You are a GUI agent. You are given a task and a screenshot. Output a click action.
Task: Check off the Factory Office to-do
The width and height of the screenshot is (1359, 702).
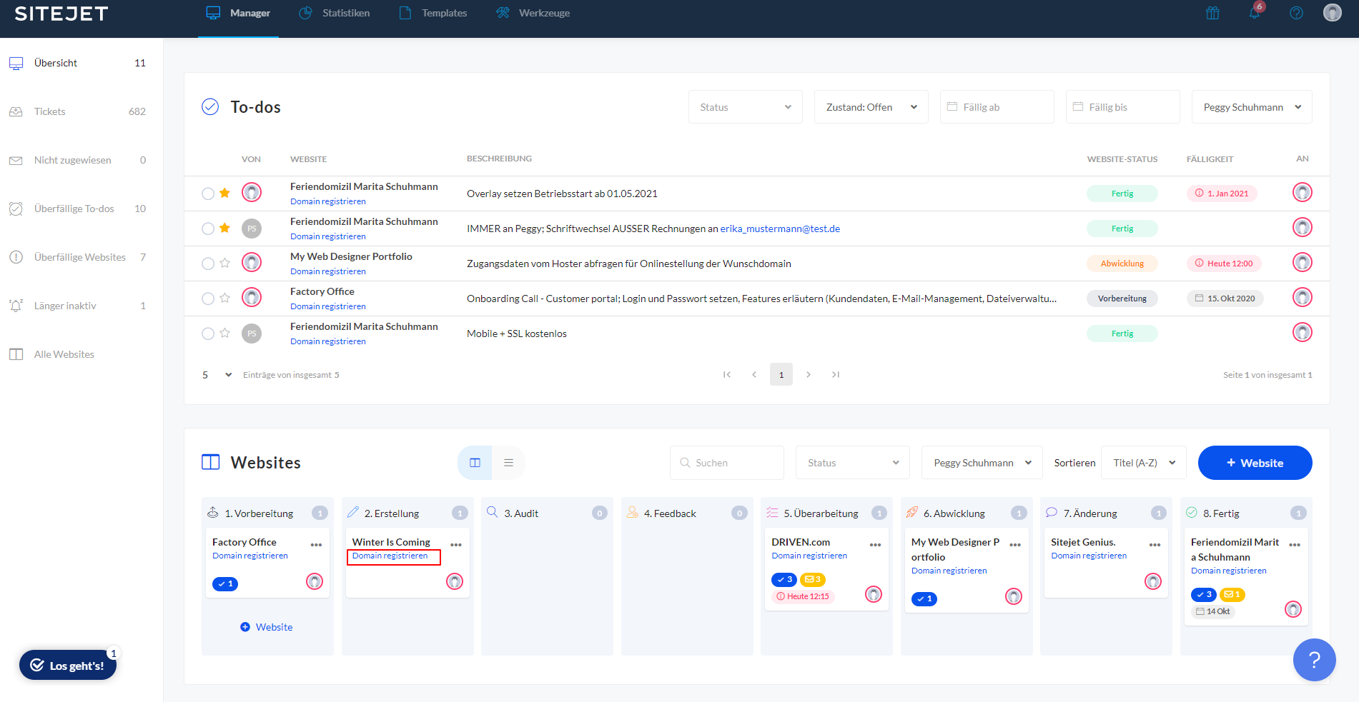click(x=208, y=299)
